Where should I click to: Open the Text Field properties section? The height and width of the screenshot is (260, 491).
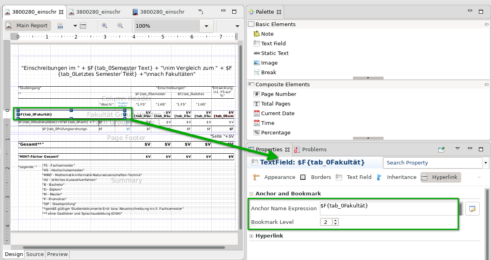pyautogui.click(x=353, y=177)
